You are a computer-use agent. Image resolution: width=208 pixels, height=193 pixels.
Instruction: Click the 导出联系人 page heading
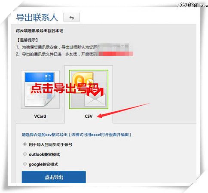(37, 18)
